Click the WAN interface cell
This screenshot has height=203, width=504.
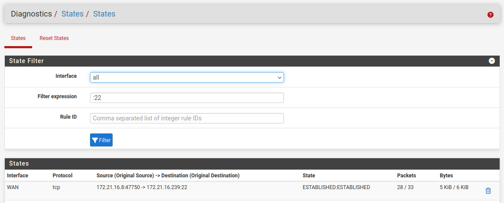click(13, 187)
